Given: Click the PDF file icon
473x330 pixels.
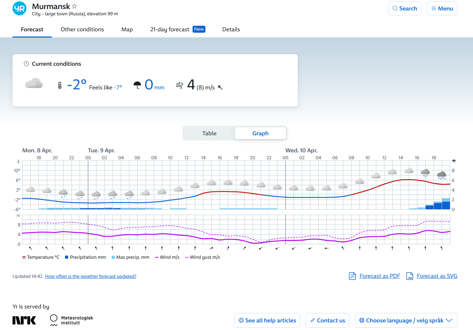Looking at the screenshot, I should click(352, 276).
